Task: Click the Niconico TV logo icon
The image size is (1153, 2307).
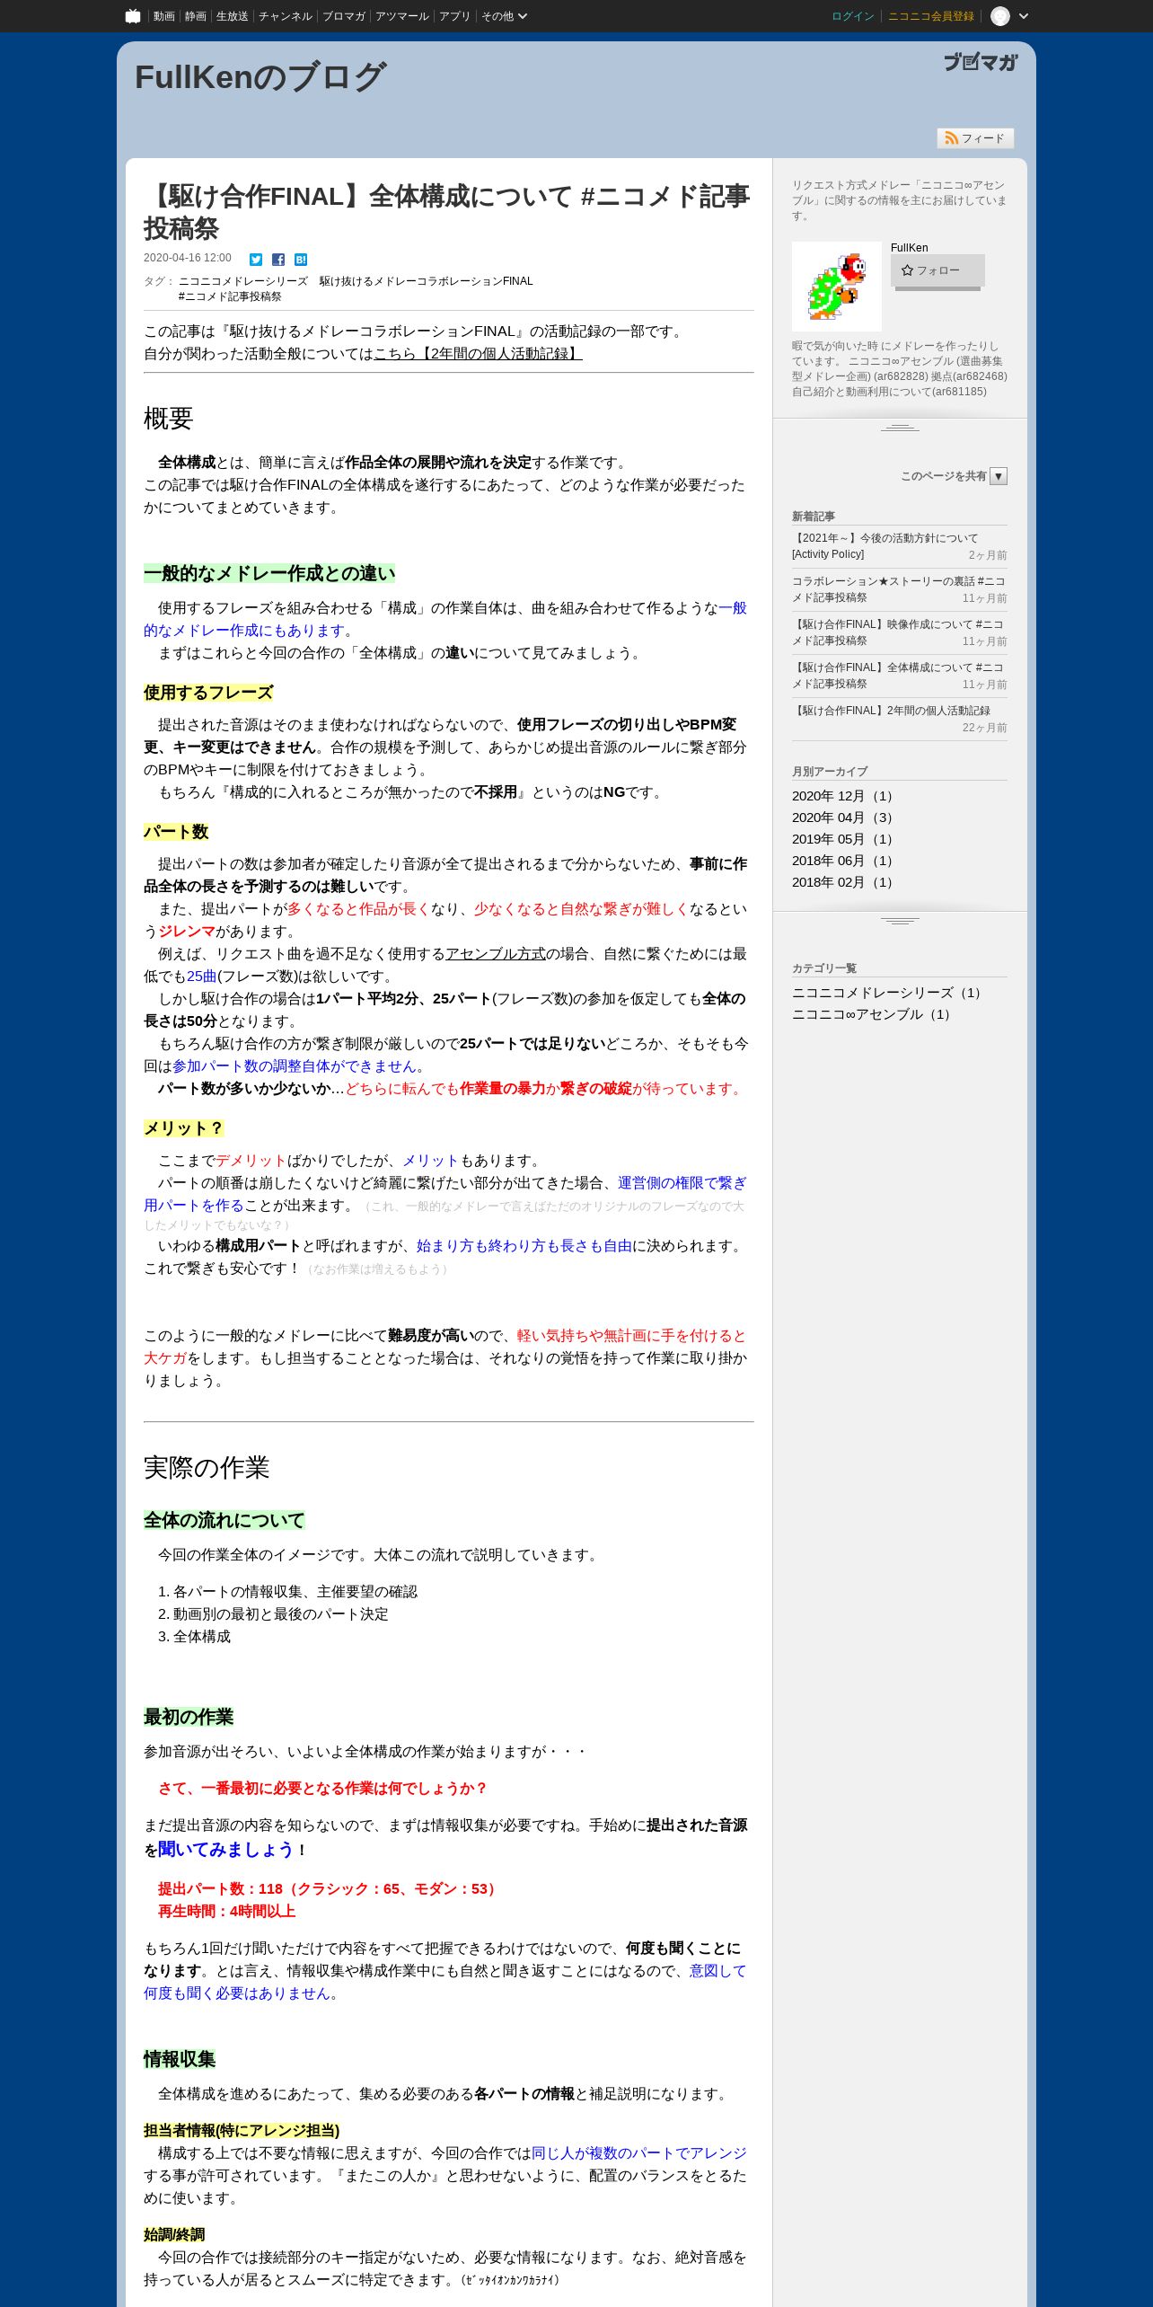Action: (x=133, y=16)
